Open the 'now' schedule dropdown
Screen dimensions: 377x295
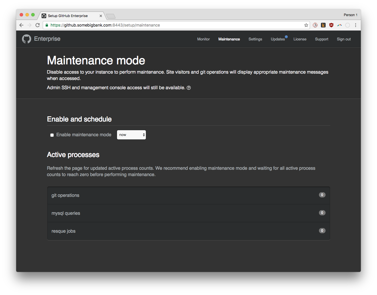[x=131, y=135]
